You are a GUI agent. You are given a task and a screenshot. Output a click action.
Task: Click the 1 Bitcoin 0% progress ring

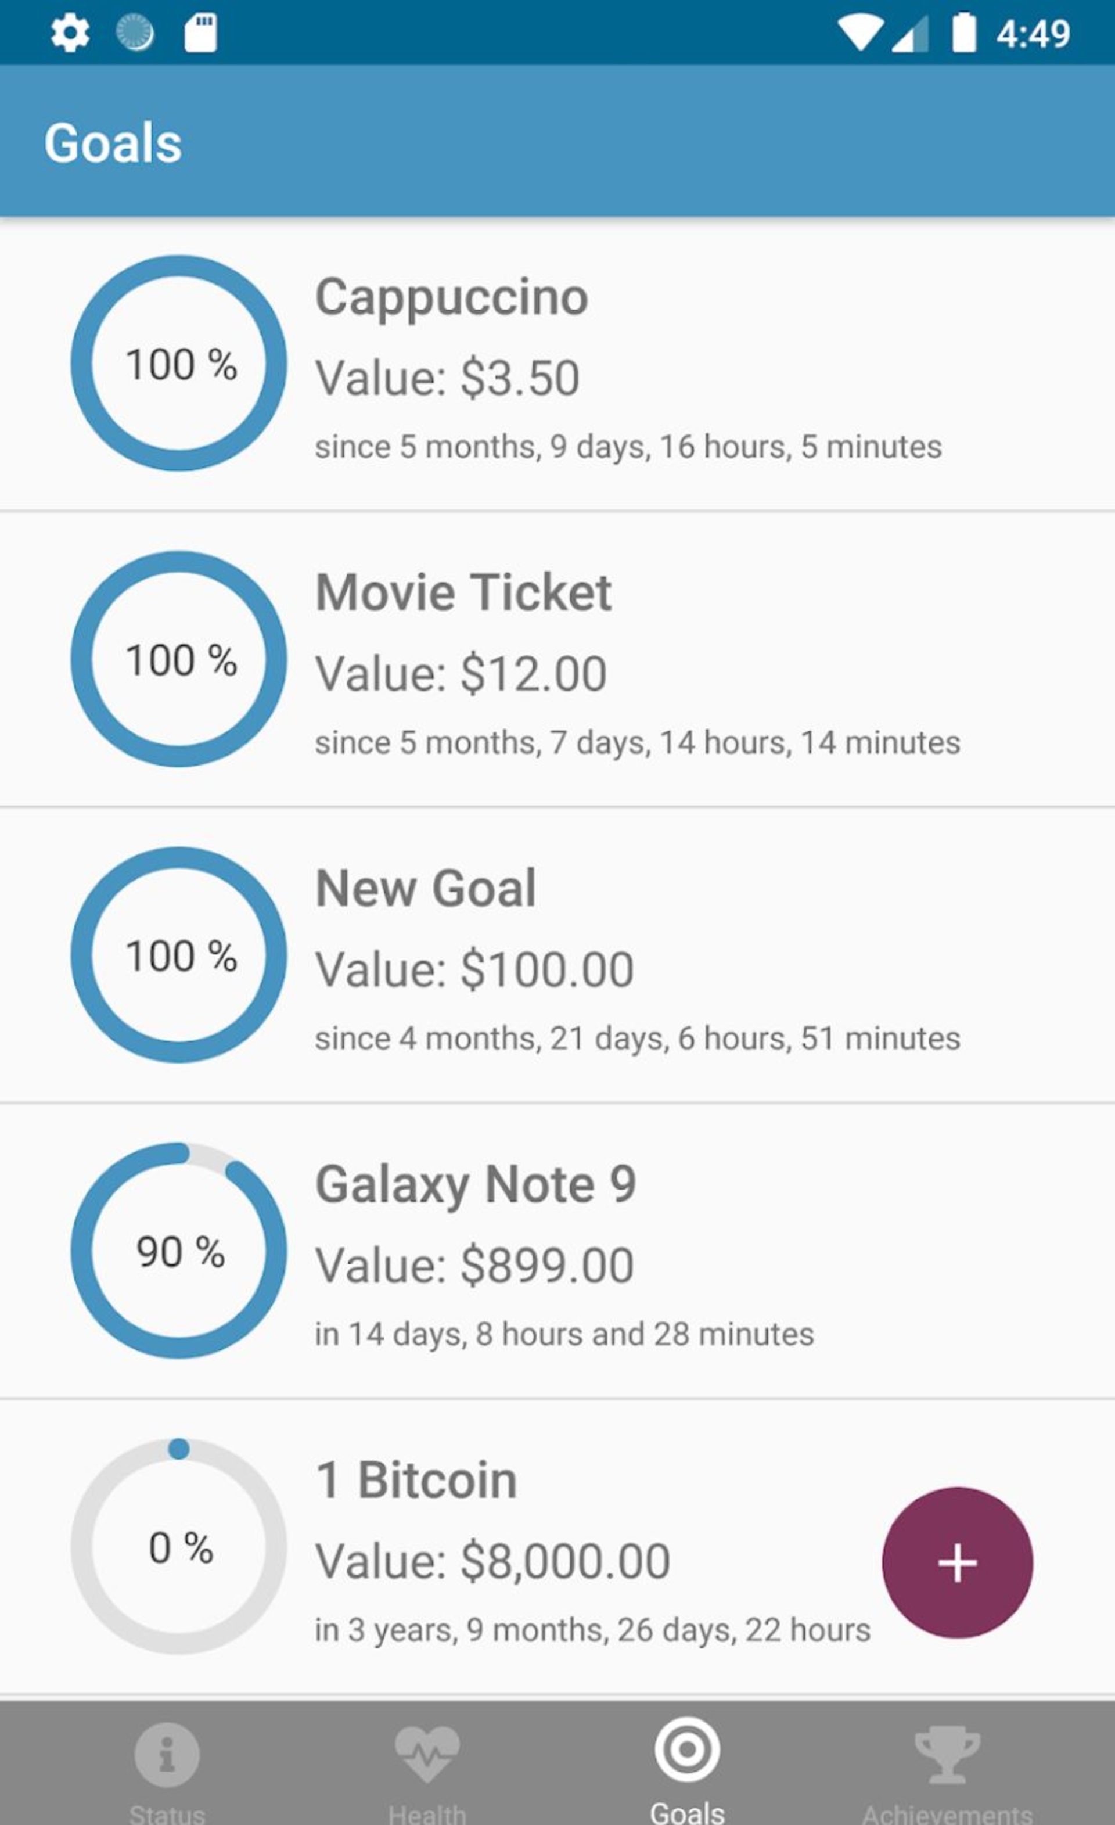click(178, 1546)
